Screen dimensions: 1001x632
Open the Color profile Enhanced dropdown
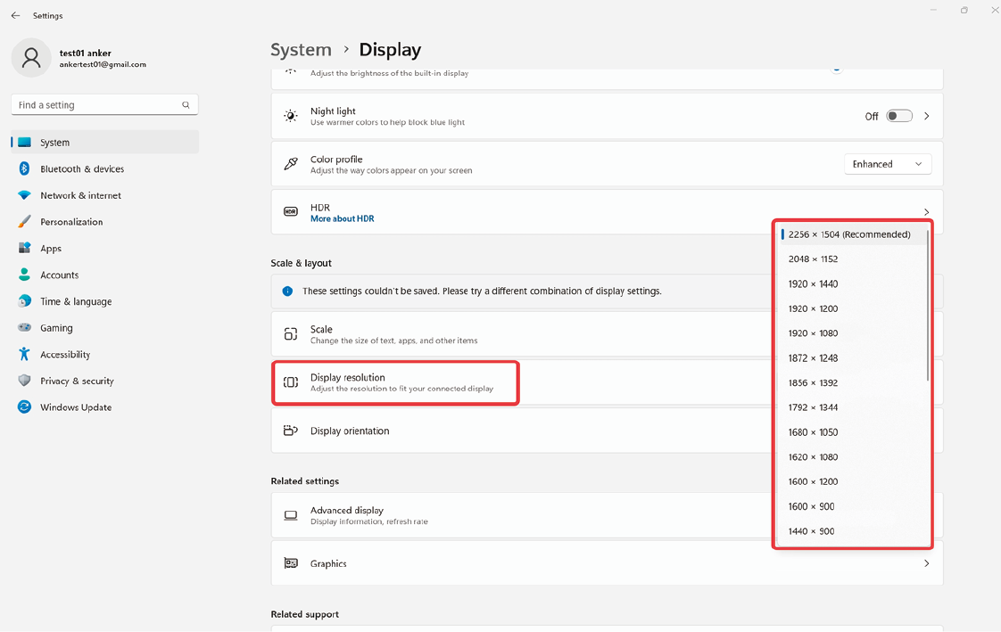click(887, 164)
